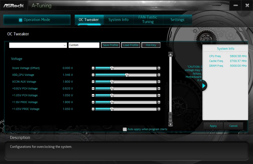The height and width of the screenshot is (164, 253).
Task: Increase +1.05V PROC Voltage with plus icon
Action: point(159,109)
